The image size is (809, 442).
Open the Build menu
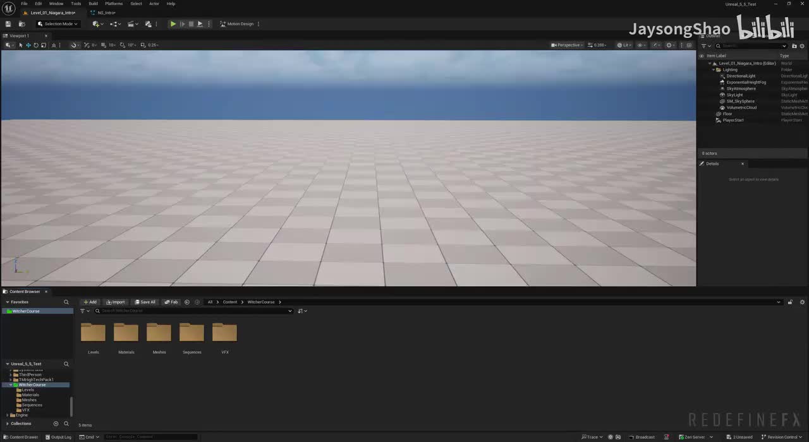pos(93,4)
